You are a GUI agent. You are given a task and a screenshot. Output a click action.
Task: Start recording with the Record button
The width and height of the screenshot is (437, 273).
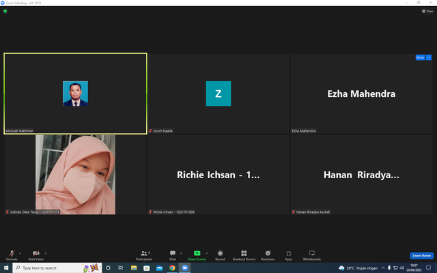point(220,255)
